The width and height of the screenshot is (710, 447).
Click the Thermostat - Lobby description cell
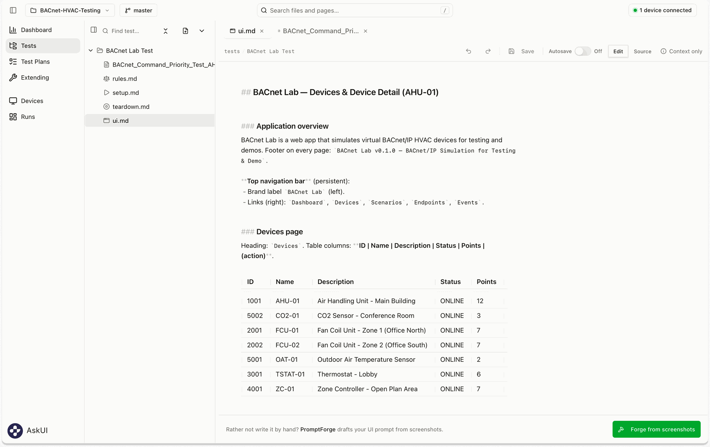coord(347,374)
